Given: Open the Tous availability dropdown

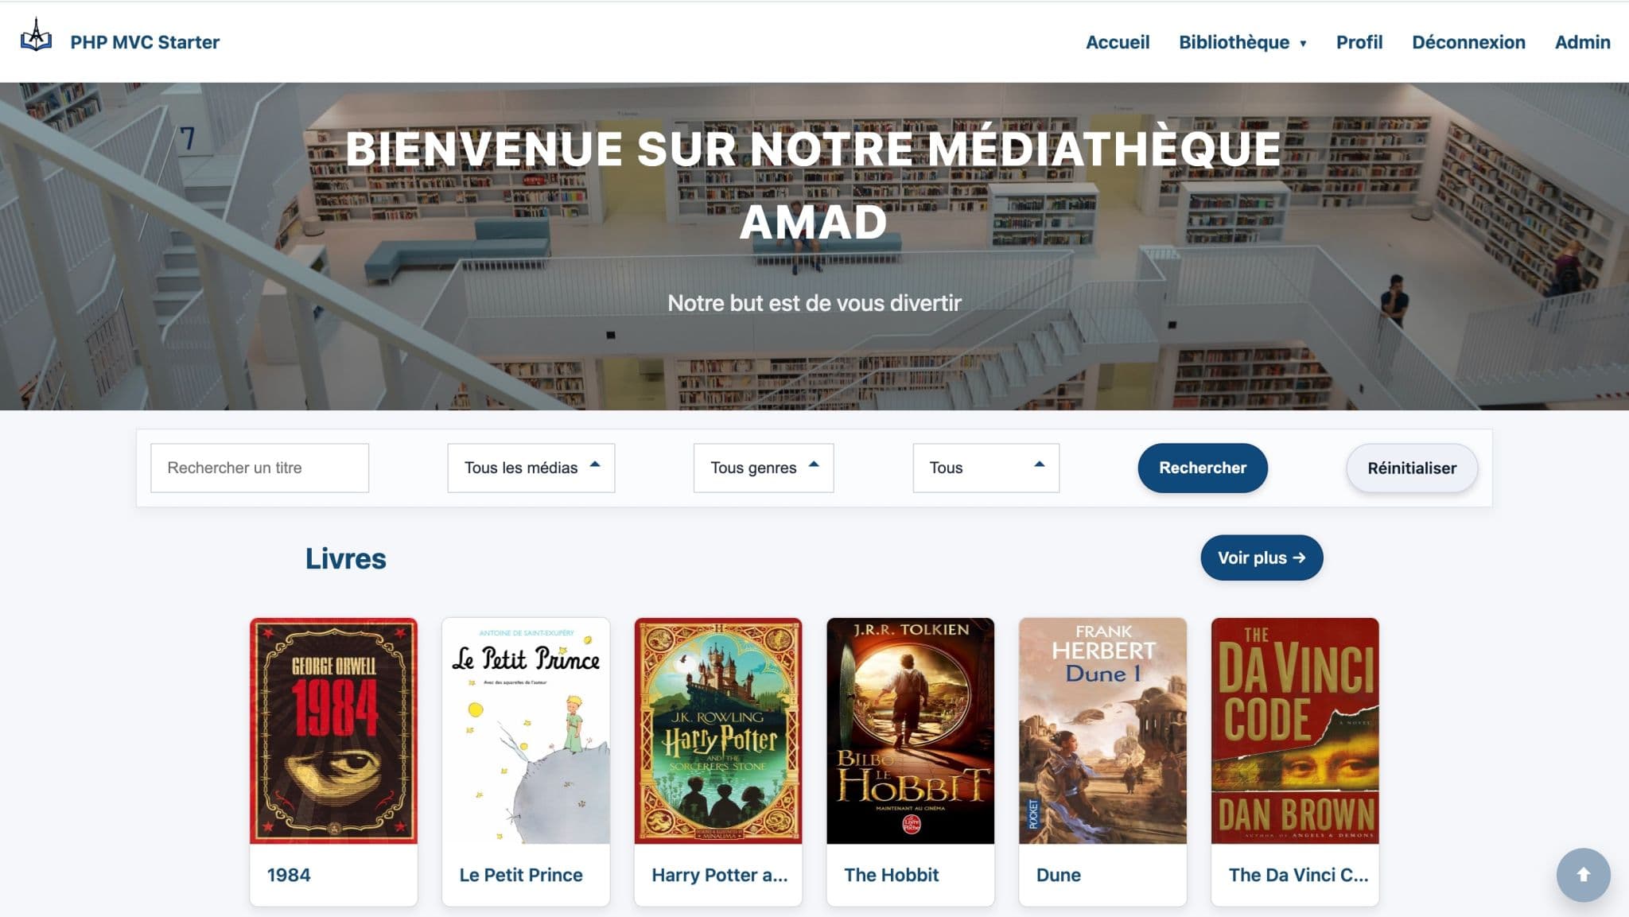Looking at the screenshot, I should point(986,468).
